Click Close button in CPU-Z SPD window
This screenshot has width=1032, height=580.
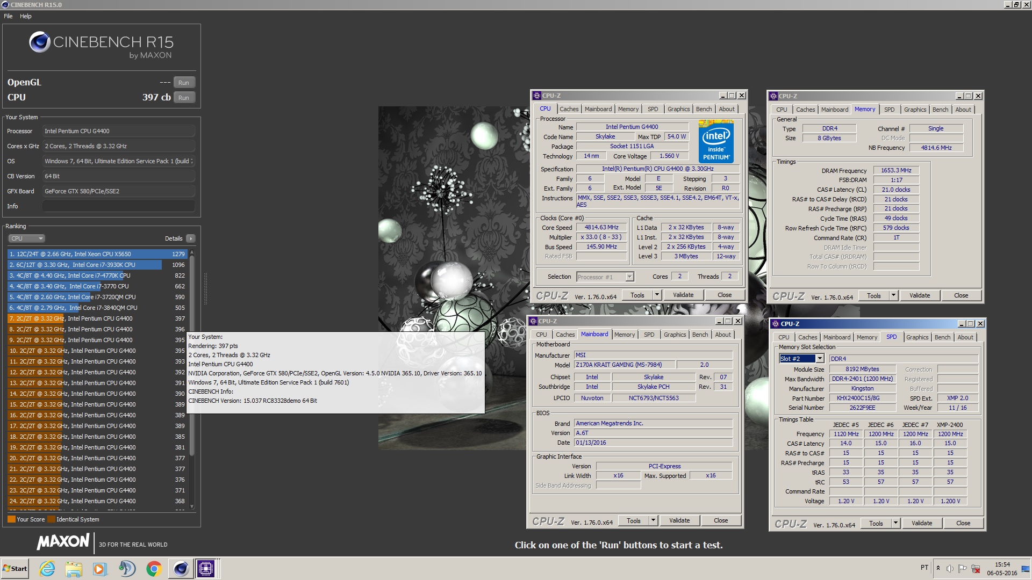963,523
